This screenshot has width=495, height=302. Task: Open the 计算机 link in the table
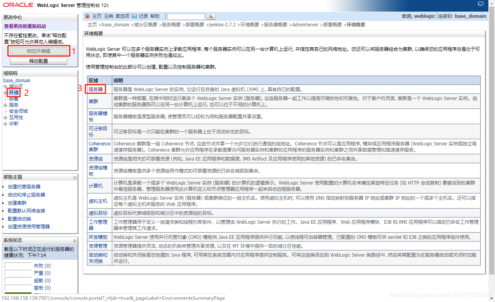click(96, 186)
